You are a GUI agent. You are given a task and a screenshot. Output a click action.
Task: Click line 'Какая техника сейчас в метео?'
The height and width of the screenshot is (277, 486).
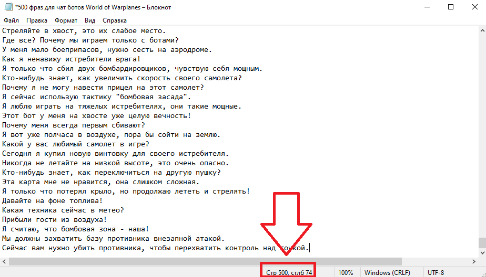63,210
